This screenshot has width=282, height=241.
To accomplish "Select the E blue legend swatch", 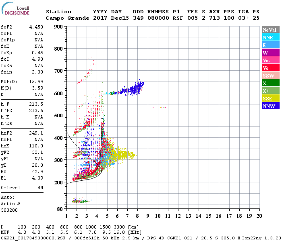I will (271, 45).
